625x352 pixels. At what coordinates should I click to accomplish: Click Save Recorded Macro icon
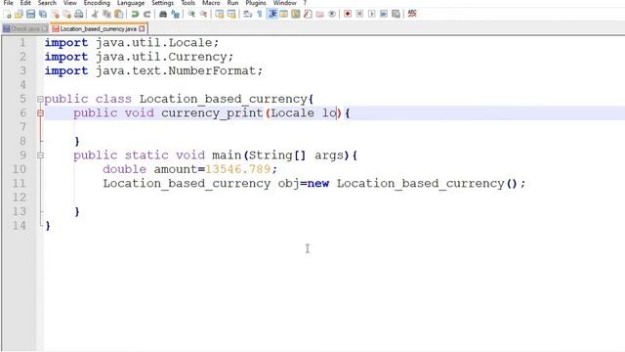tap(396, 15)
